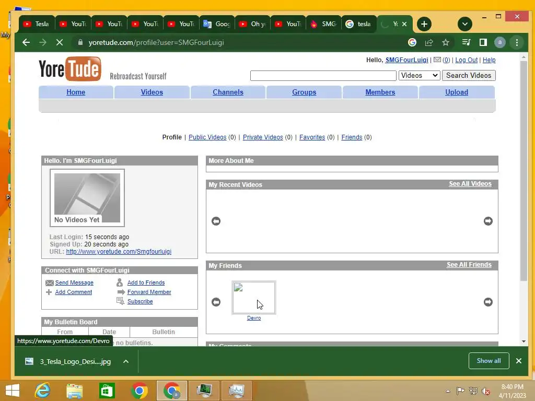The width and height of the screenshot is (535, 401).
Task: Close the downloads bar
Action: 519,361
